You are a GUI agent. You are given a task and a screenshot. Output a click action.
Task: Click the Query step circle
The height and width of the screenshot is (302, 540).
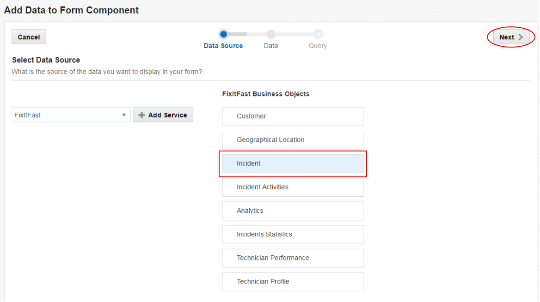[318, 34]
